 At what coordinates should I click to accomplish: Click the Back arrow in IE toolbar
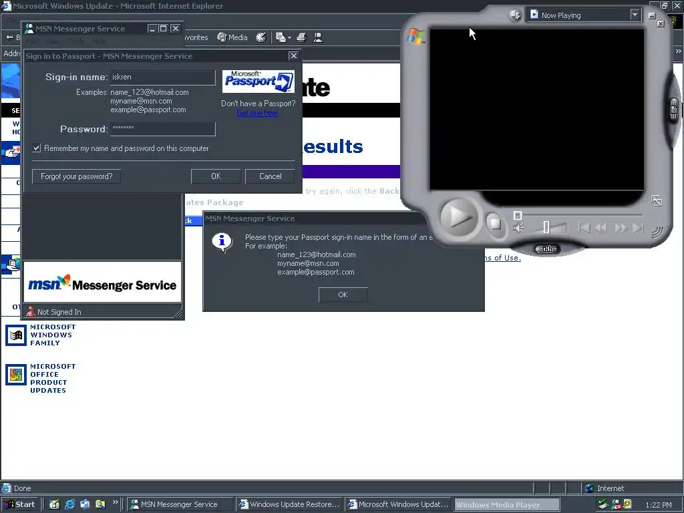pos(9,37)
